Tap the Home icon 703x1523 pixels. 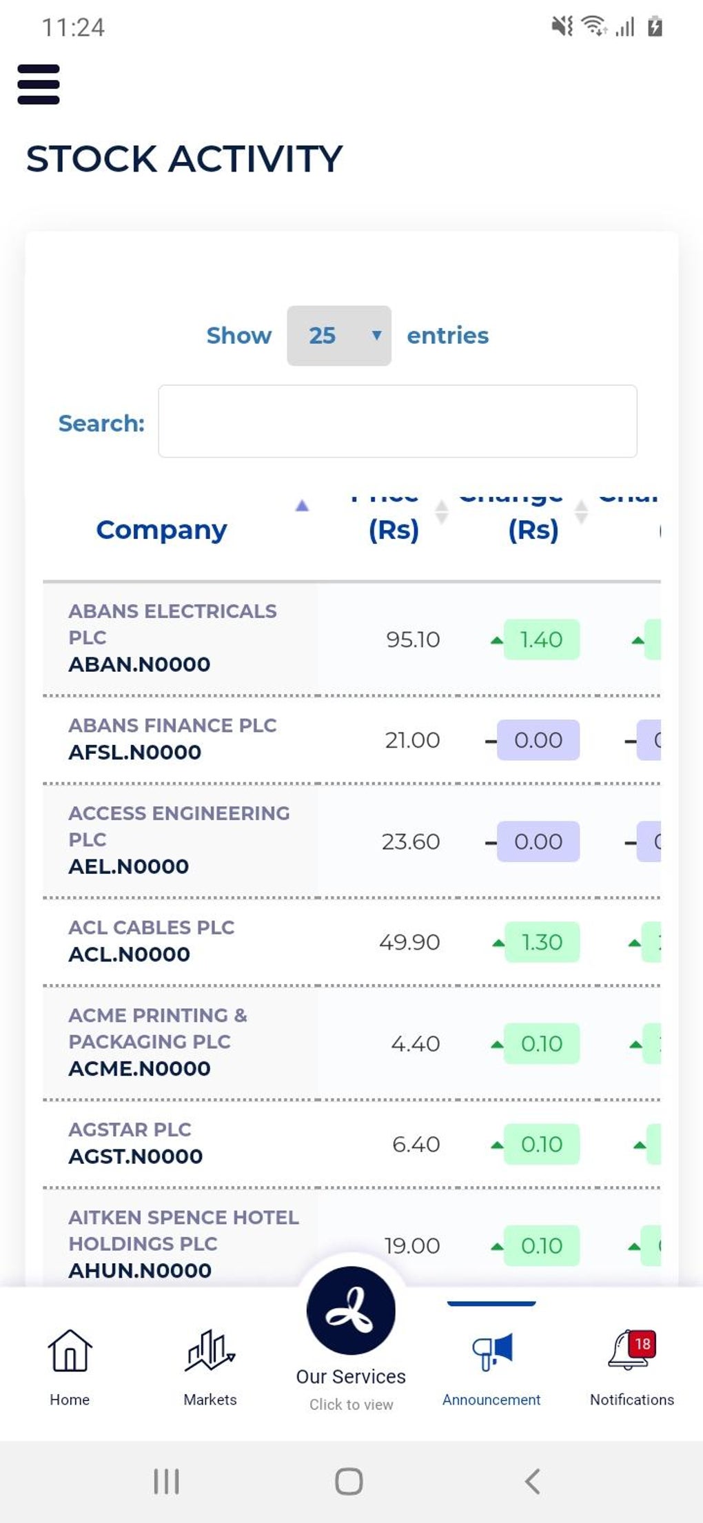(70, 1351)
